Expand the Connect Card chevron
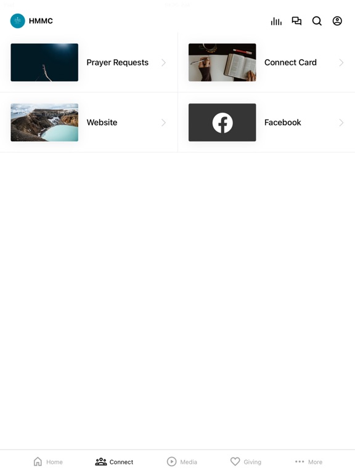Viewport: 355px width, 473px height. click(x=341, y=62)
